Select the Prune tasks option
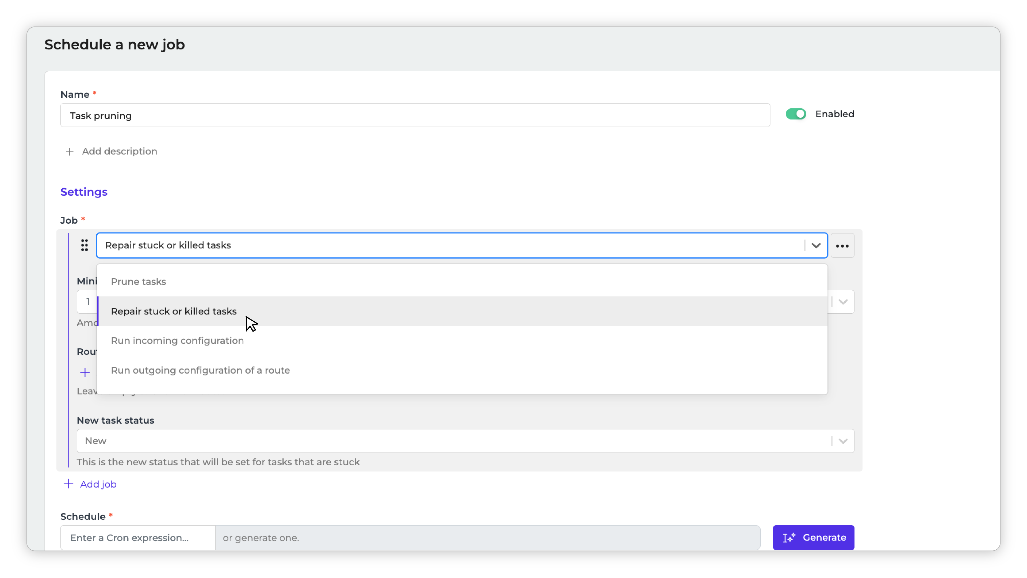 pyautogui.click(x=138, y=282)
